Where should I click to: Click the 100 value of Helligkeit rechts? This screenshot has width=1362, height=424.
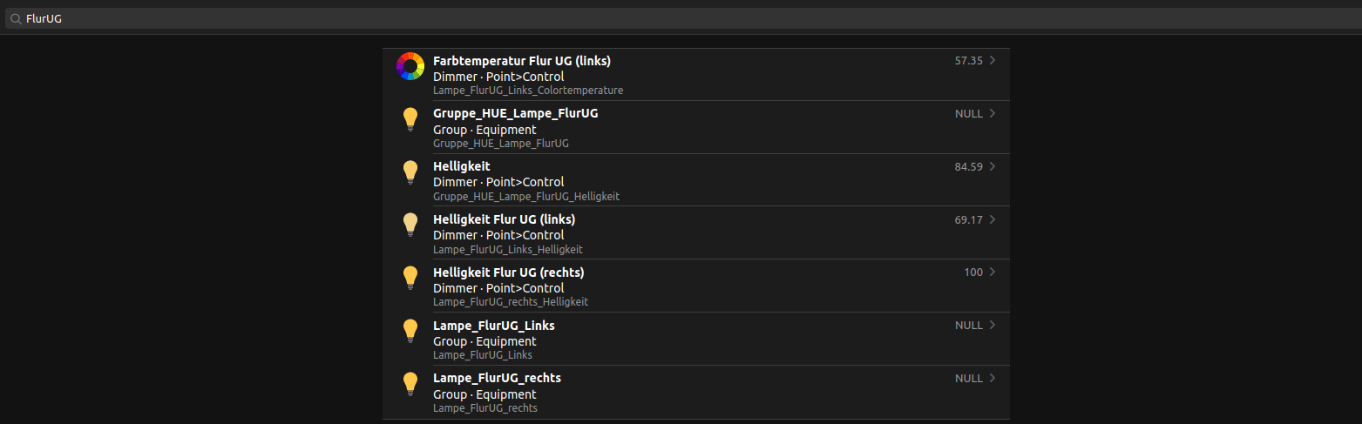tap(972, 273)
